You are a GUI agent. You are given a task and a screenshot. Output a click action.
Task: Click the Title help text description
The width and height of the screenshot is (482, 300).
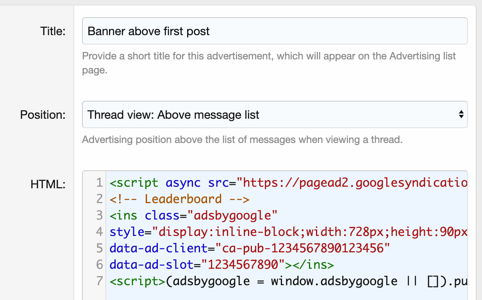click(269, 63)
